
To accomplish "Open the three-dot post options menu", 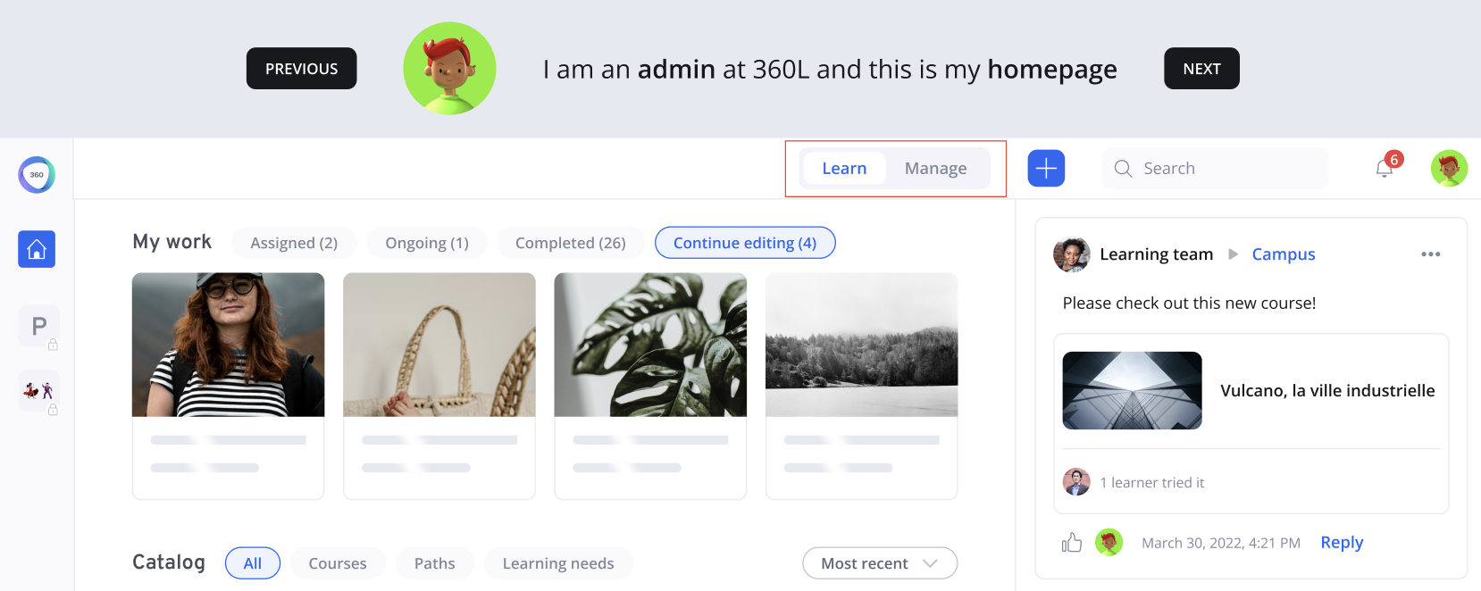I will tap(1430, 254).
